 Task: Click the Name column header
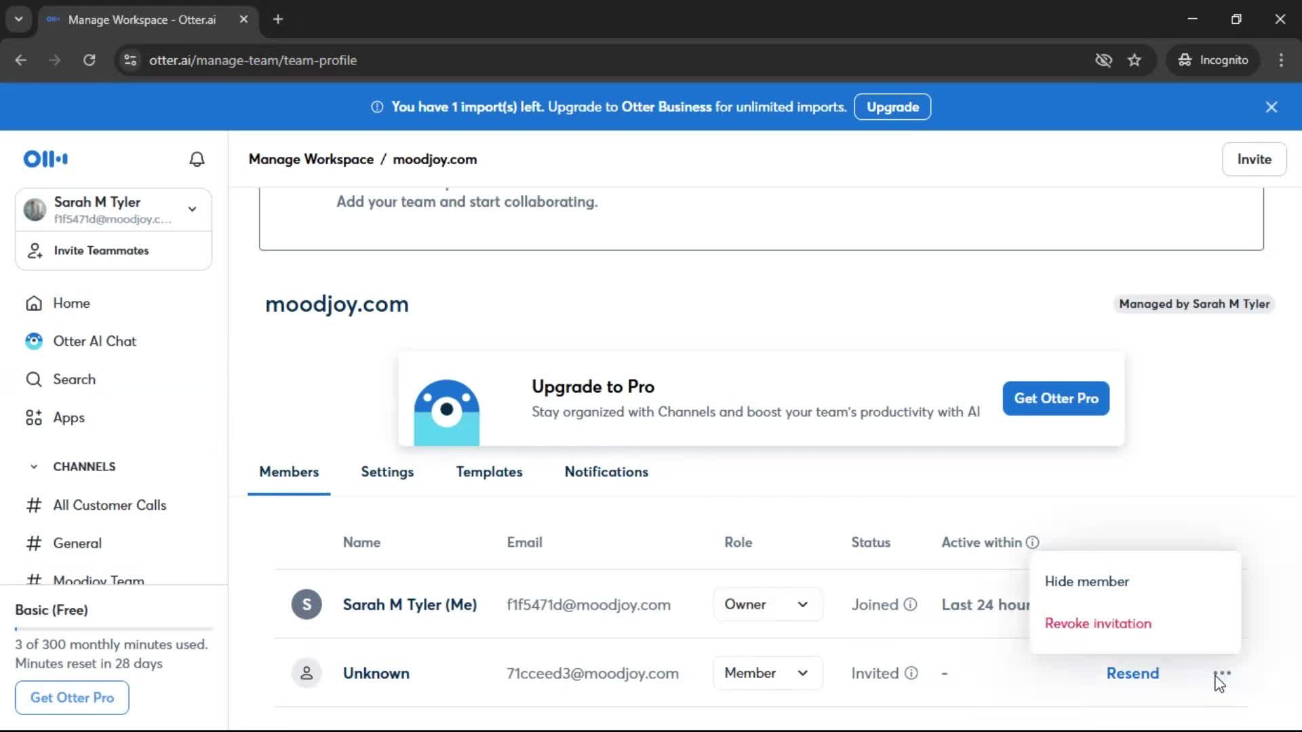[x=361, y=542]
